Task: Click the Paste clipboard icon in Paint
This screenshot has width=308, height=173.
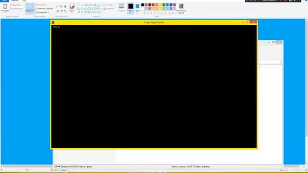Action: [5, 6]
